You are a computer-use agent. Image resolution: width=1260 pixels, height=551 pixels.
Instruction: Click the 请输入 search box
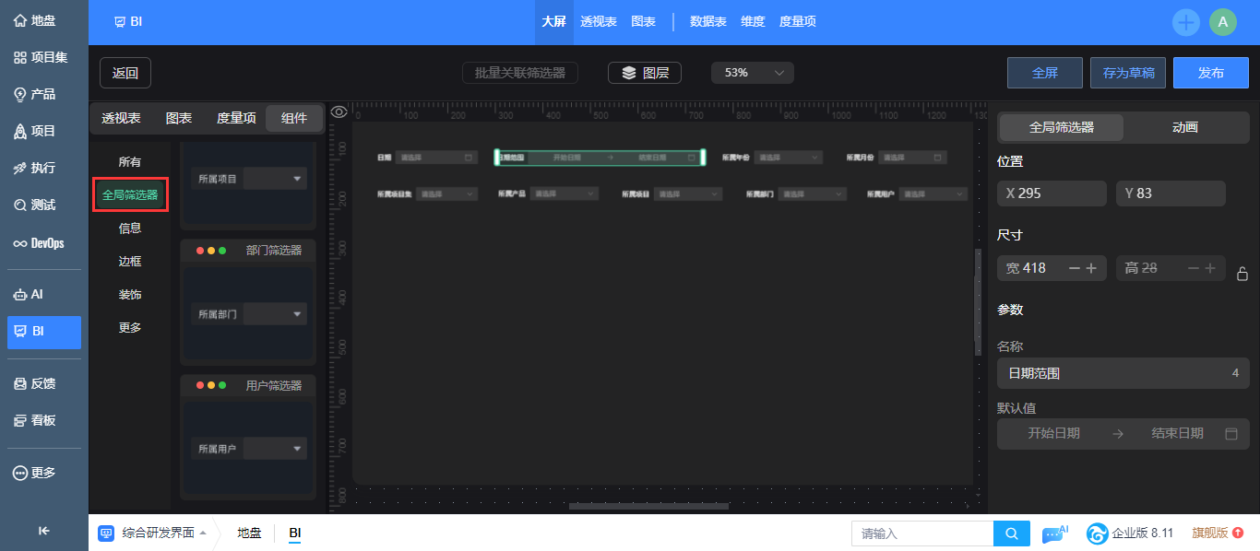click(922, 533)
